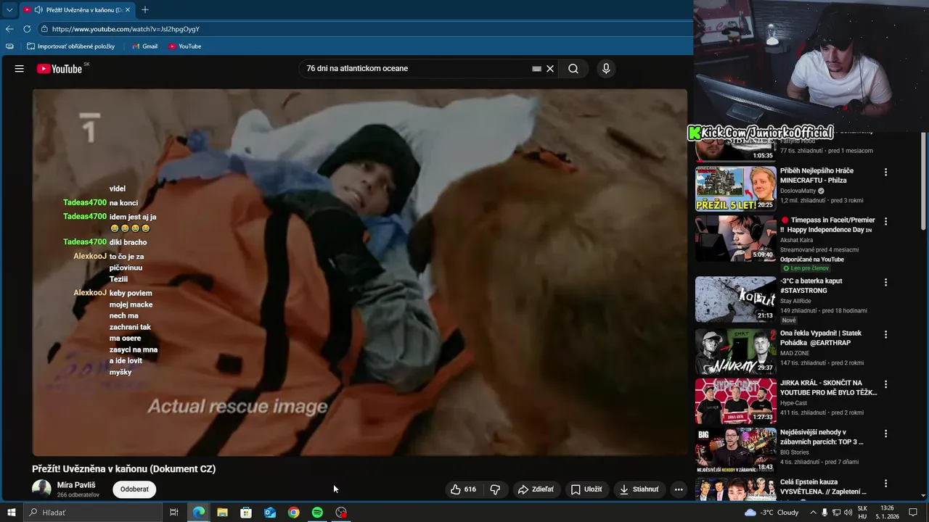The width and height of the screenshot is (929, 522).
Task: Open more actions ellipsis under video
Action: (x=679, y=489)
